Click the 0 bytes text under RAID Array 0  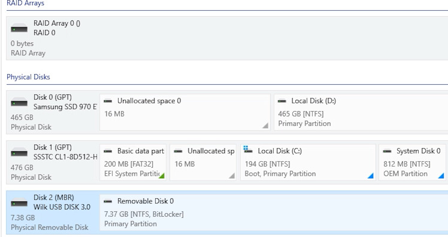coord(22,44)
